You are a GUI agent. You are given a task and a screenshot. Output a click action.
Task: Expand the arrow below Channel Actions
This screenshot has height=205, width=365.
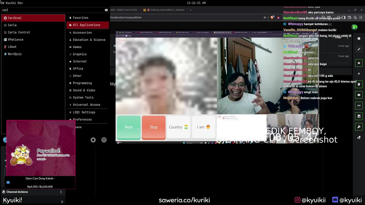coord(62,202)
